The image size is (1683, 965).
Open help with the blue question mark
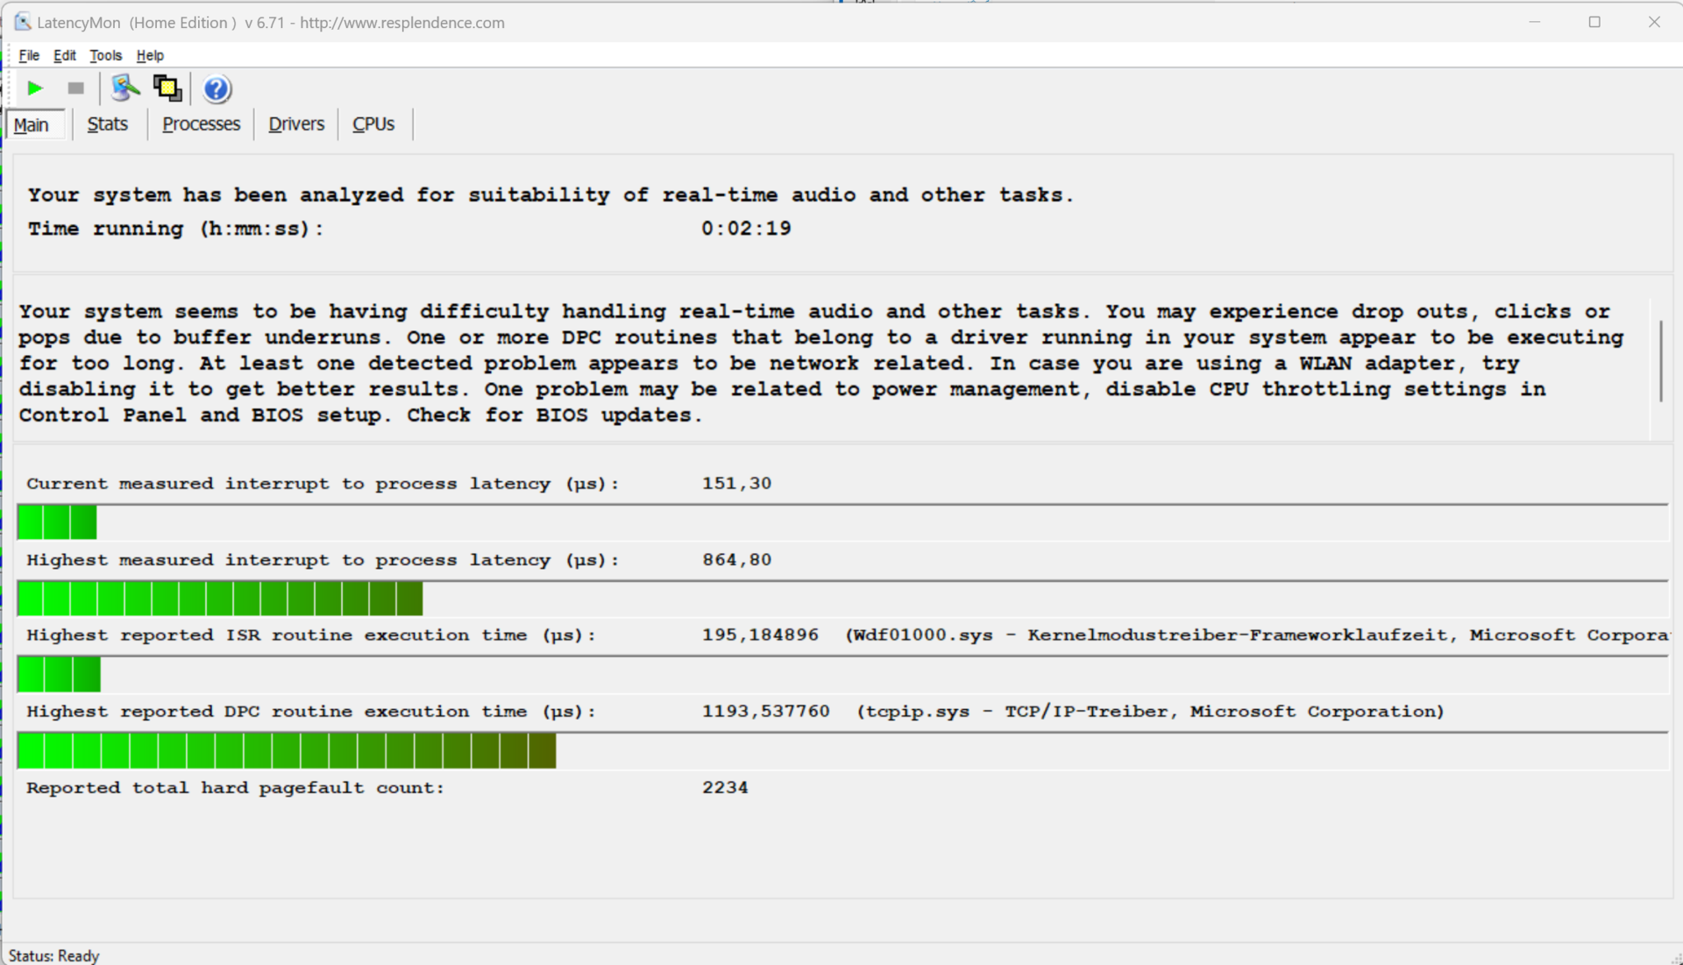(217, 89)
